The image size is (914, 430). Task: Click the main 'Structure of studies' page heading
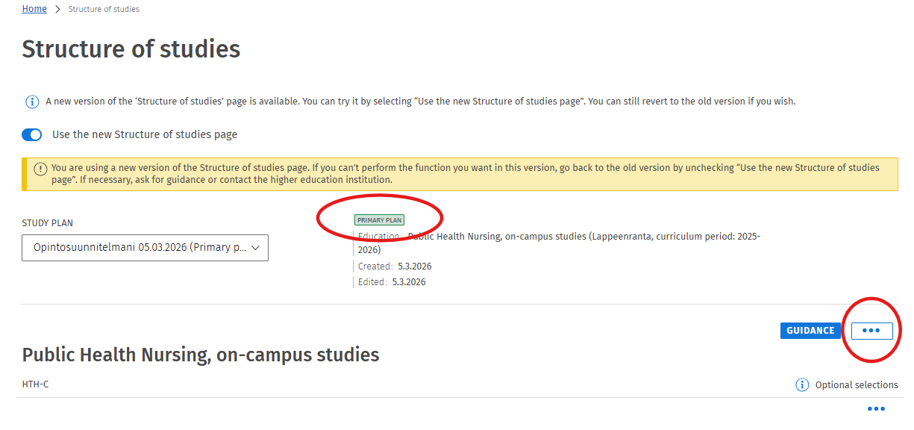[131, 49]
